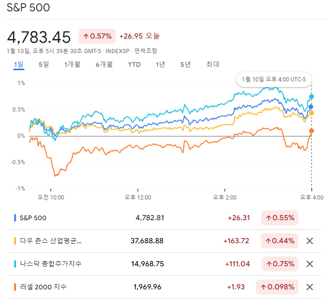Click the orange Russell 2000 endpoint dot
The width and height of the screenshot is (328, 303).
(312, 131)
